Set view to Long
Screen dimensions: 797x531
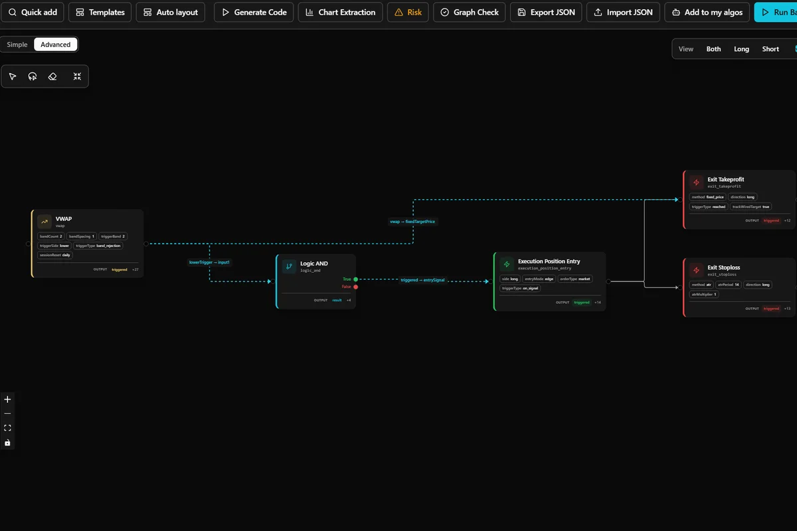[x=741, y=49]
